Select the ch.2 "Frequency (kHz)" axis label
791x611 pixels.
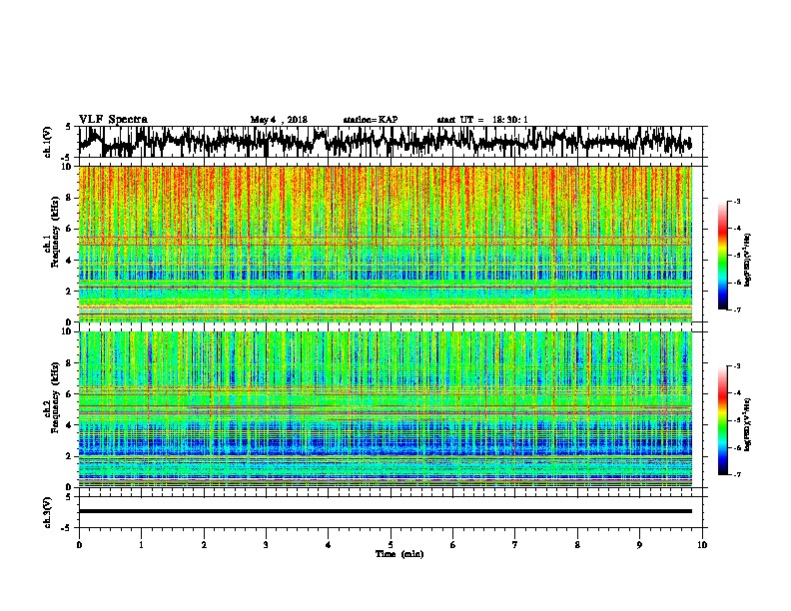pyautogui.click(x=54, y=397)
